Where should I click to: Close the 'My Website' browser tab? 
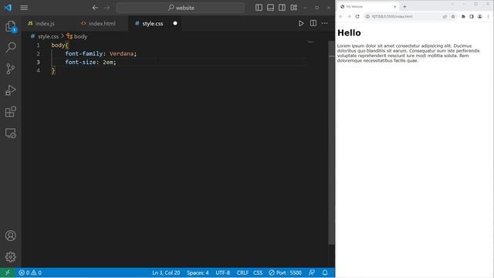pos(394,7)
